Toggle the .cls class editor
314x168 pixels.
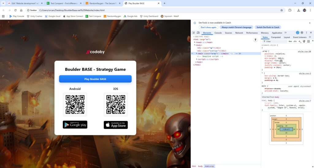(295, 41)
